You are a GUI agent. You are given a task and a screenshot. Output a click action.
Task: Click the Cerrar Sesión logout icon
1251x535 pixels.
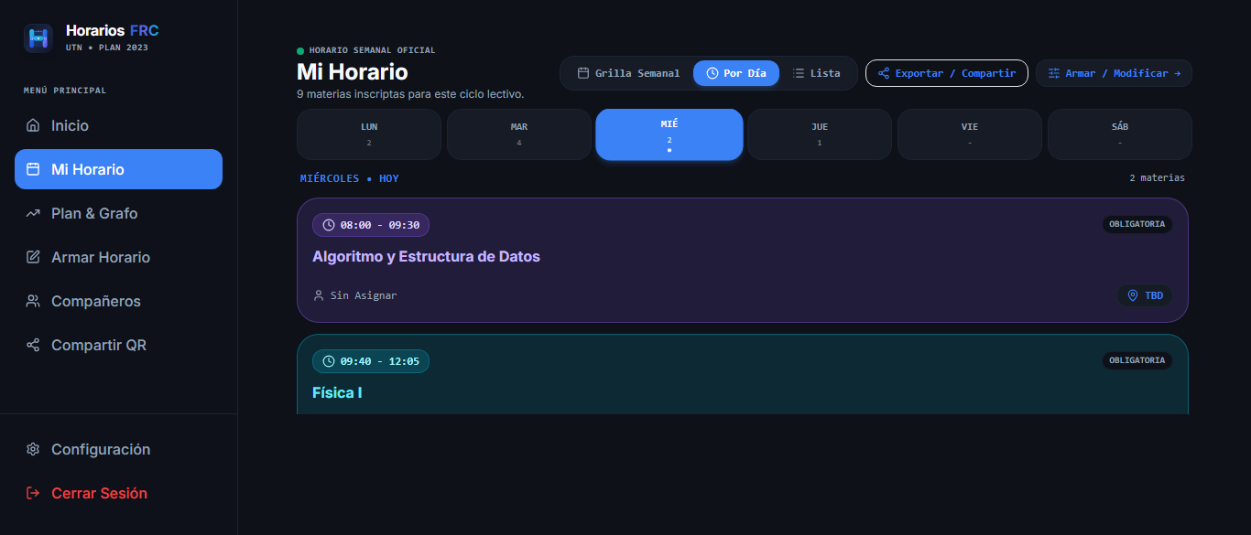(33, 493)
